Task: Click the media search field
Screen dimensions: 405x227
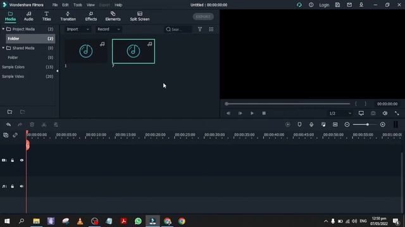Action: [178, 30]
